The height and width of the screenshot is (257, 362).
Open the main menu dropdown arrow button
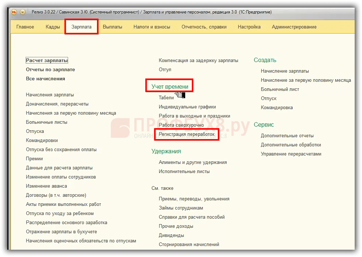coord(23,12)
